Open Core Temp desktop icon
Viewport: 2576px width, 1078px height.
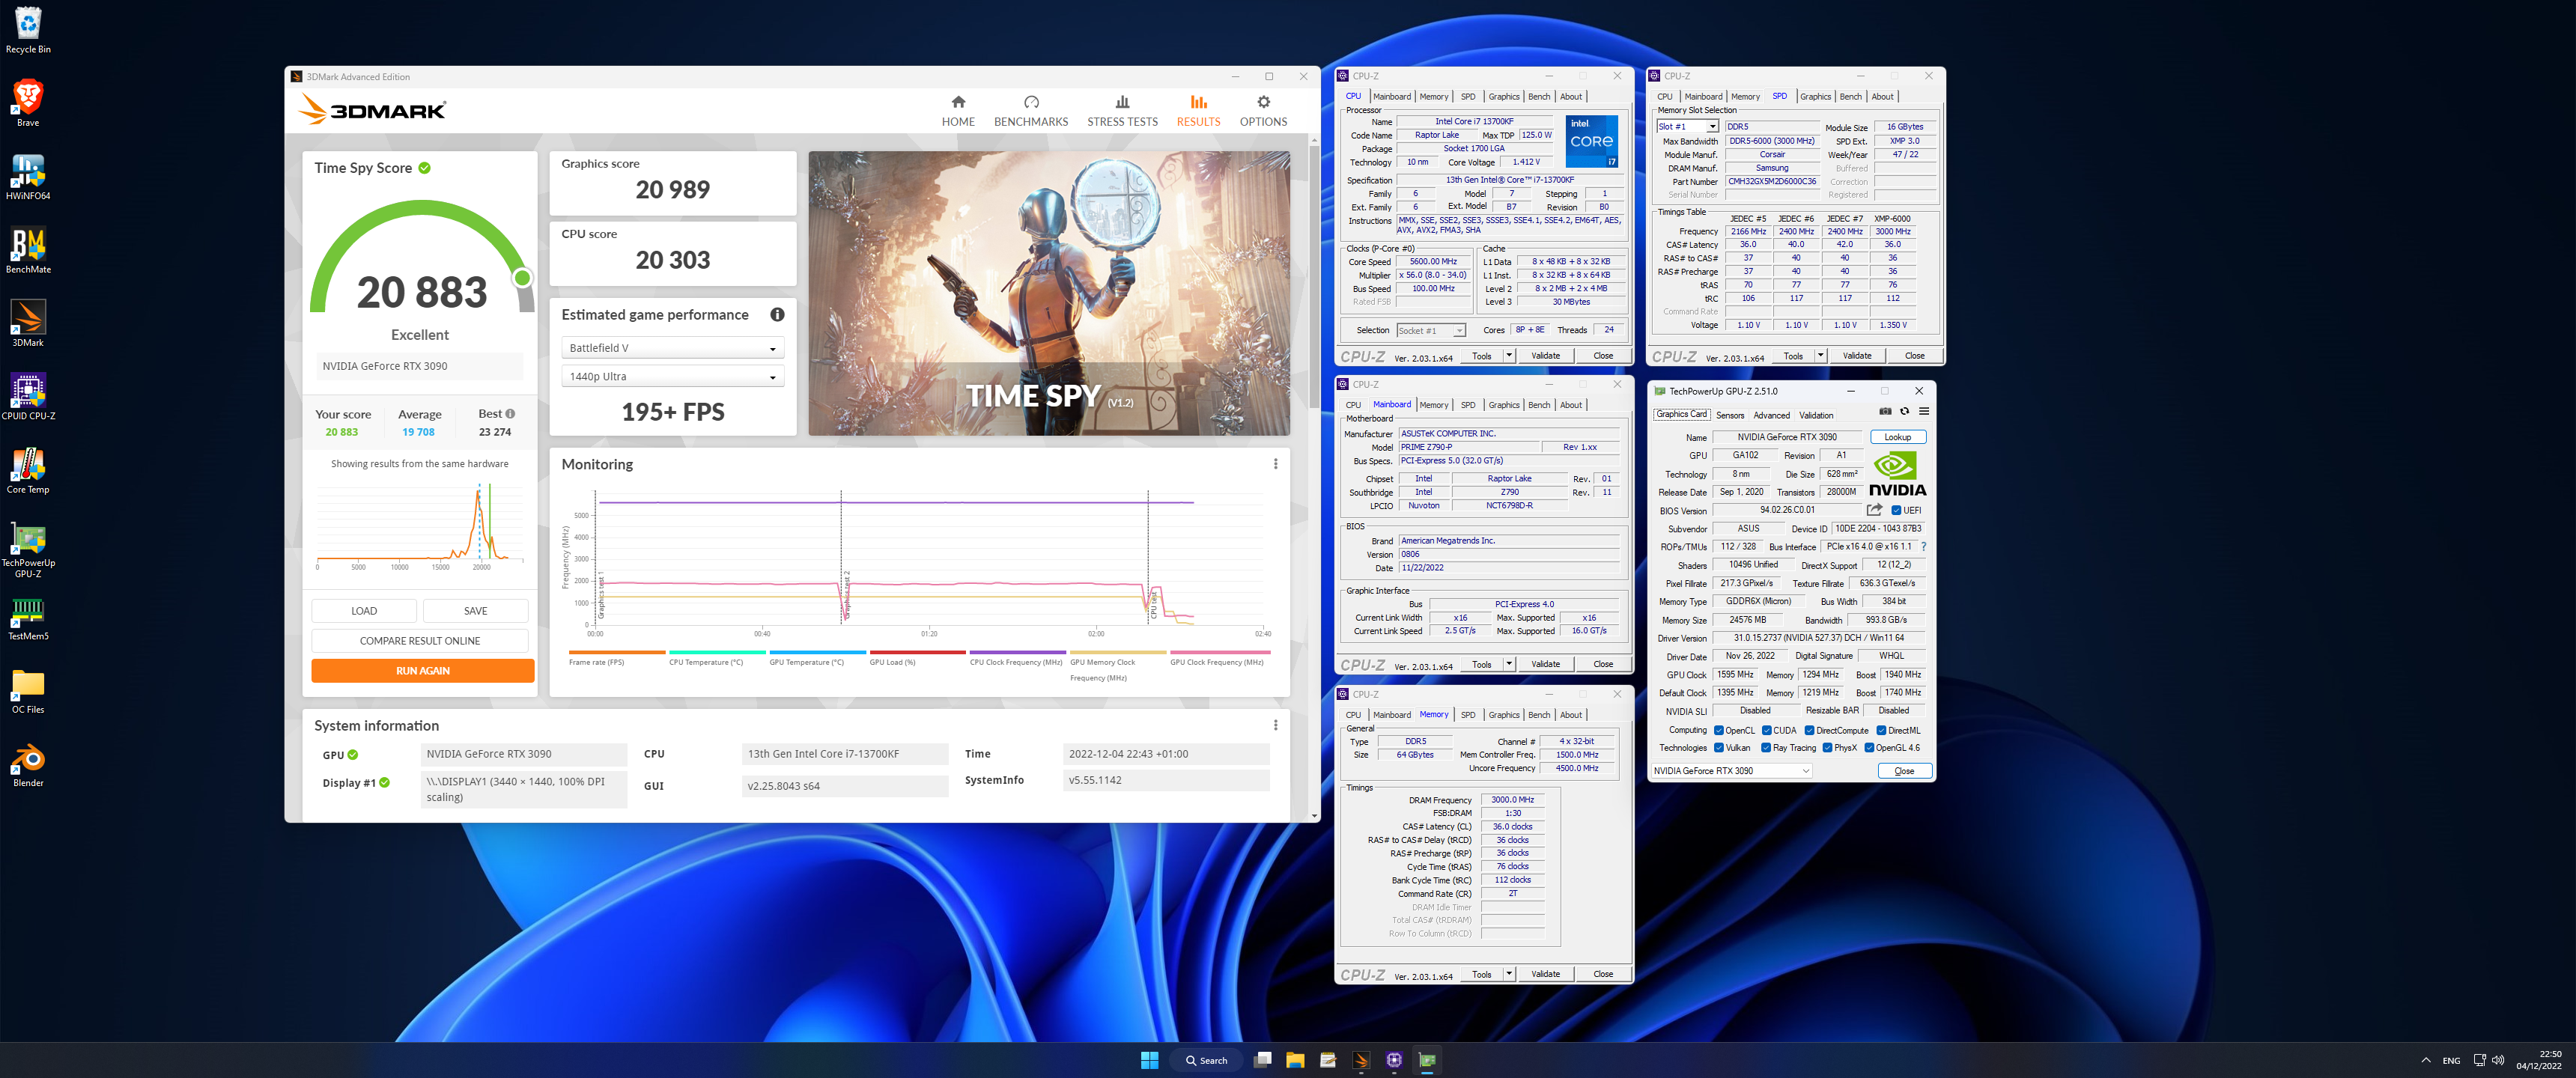(x=28, y=470)
